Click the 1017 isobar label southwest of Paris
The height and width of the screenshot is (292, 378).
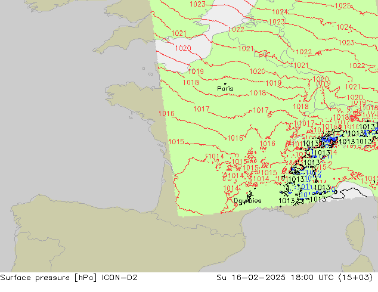point(201,109)
